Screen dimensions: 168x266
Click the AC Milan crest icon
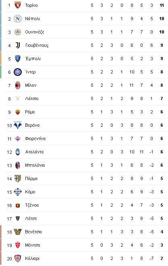(18, 85)
